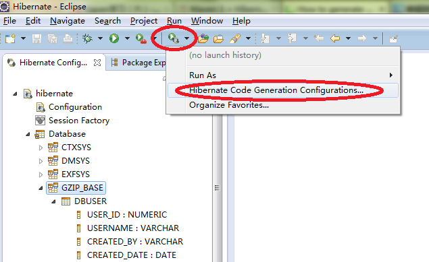Viewport: 429px width, 262px height.
Task: Select the Configuration tree item
Action: click(75, 107)
